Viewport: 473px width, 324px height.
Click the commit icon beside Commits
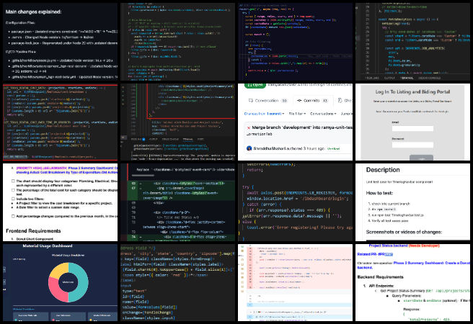299,101
